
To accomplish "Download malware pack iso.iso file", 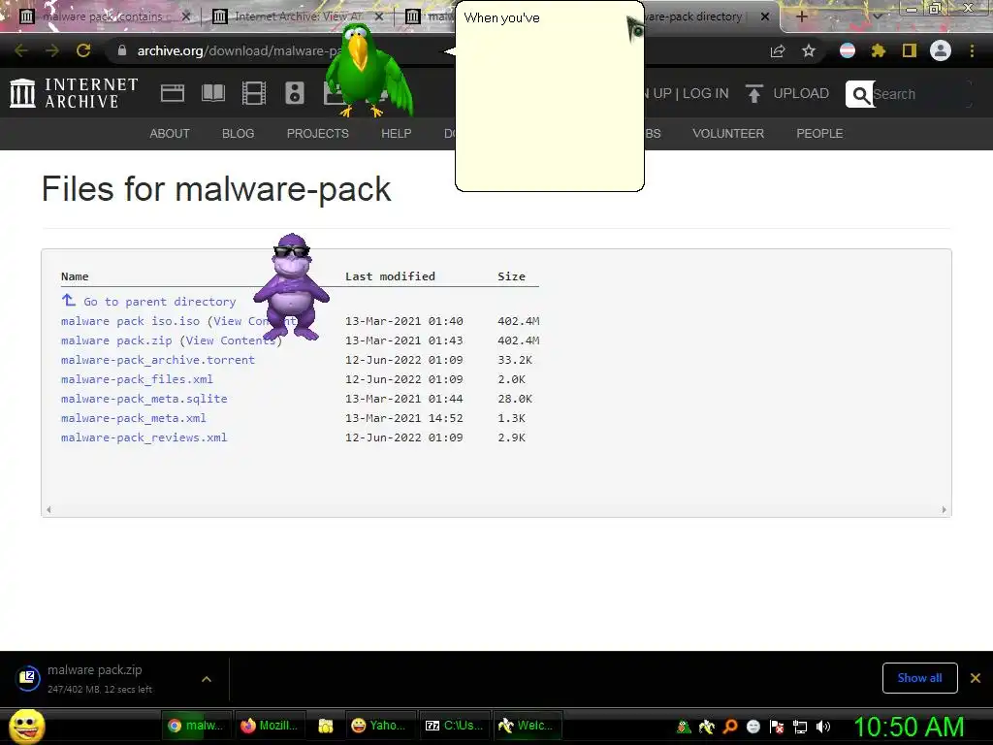I will 131,321.
